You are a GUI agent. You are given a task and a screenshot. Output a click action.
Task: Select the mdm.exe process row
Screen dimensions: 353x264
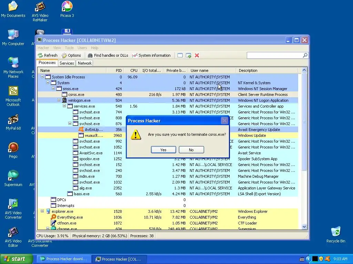(x=168, y=176)
